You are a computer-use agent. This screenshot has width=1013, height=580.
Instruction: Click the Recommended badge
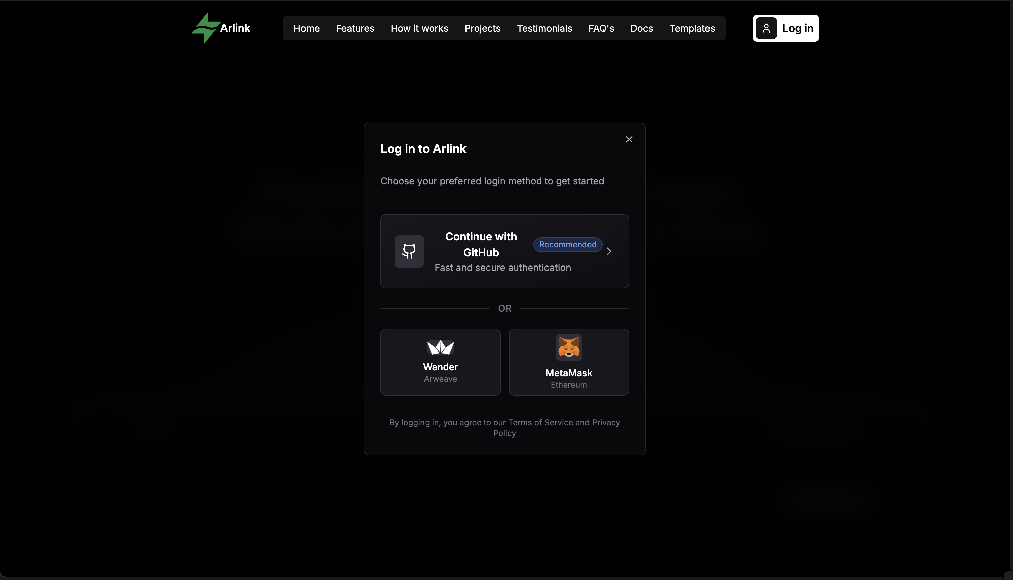pos(567,244)
